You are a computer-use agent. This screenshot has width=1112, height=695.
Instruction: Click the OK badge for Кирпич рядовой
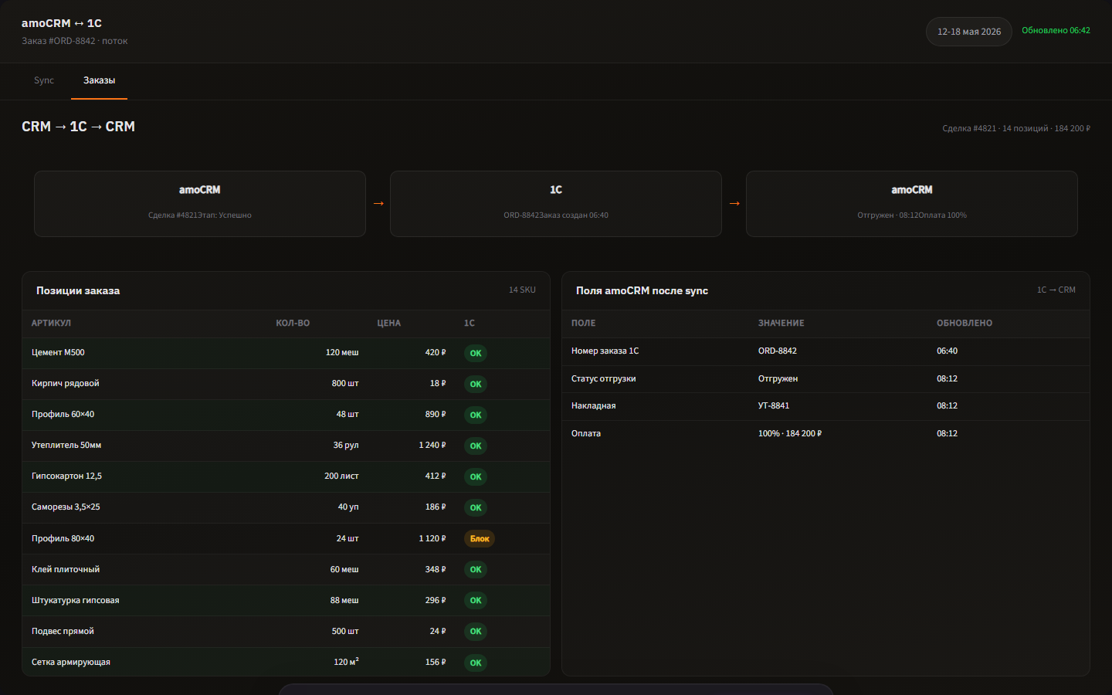point(476,384)
